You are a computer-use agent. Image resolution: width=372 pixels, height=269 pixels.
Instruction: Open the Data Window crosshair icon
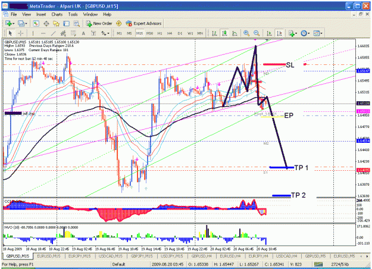click(x=46, y=23)
